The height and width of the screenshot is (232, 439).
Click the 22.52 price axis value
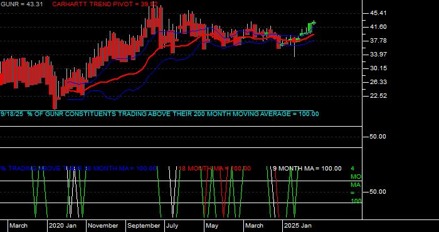click(x=371, y=96)
